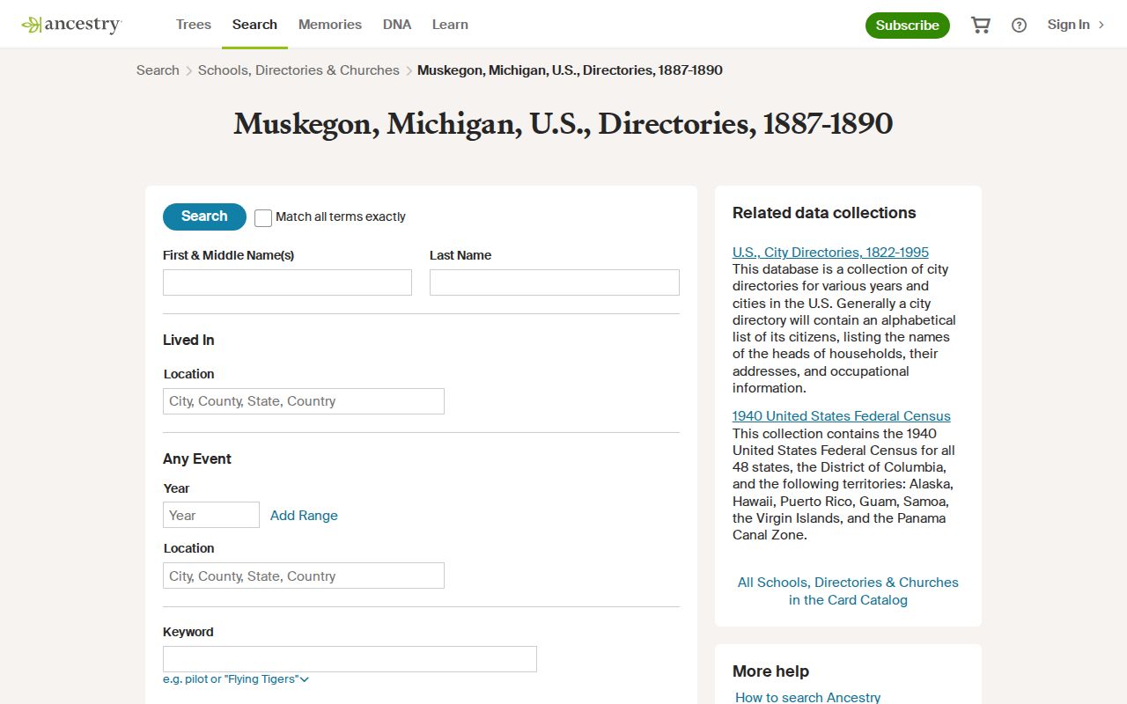
Task: Select the page title 'Muskegon, Michigan, U.S., Directories, 1887-1890'
Action: (563, 124)
